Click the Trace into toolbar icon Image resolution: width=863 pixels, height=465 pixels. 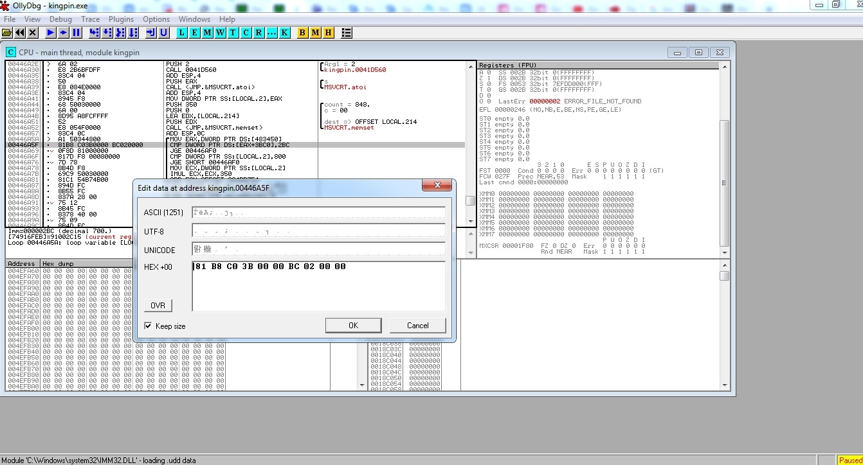[x=120, y=32]
